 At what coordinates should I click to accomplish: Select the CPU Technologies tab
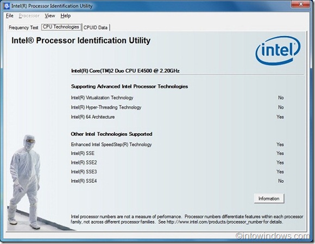point(61,27)
